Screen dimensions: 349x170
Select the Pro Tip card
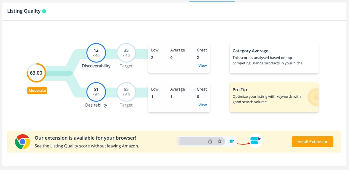click(x=274, y=97)
